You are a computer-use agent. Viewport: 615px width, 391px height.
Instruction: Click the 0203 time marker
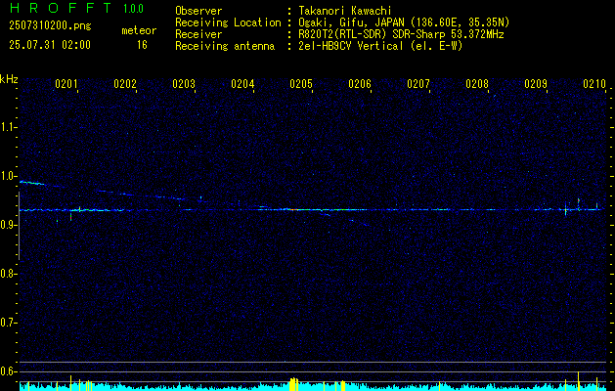click(x=184, y=84)
